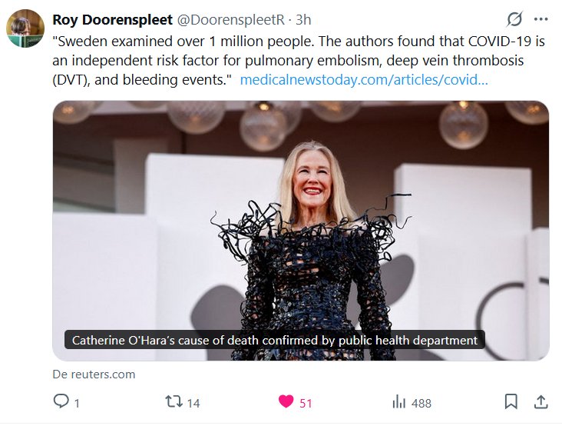Click the views bar chart icon

[398, 402]
